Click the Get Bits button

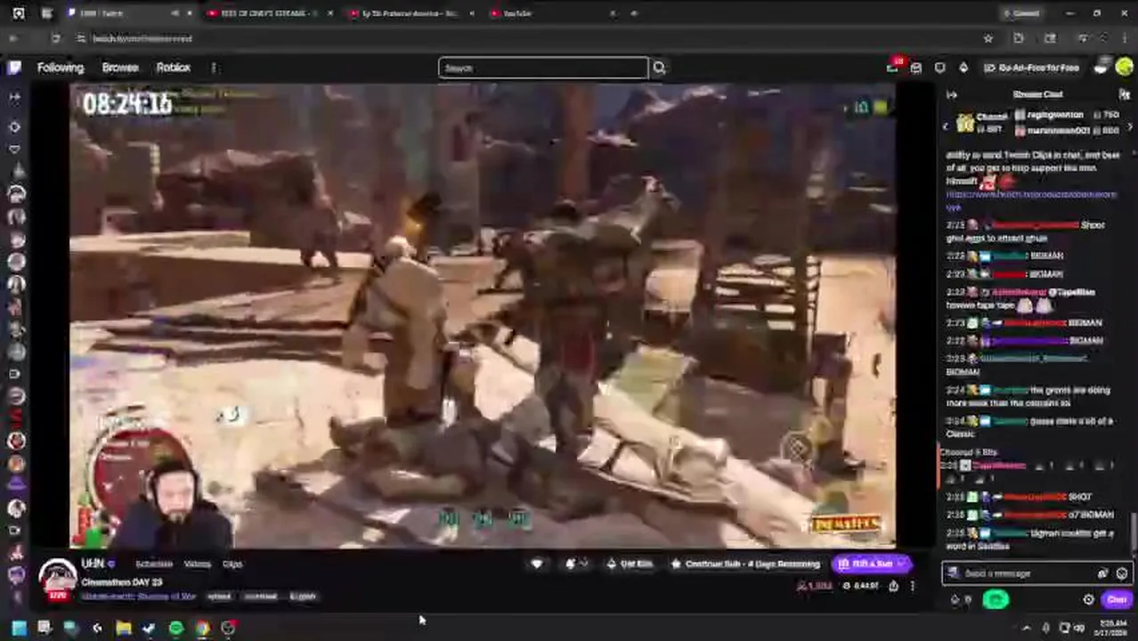tap(630, 564)
